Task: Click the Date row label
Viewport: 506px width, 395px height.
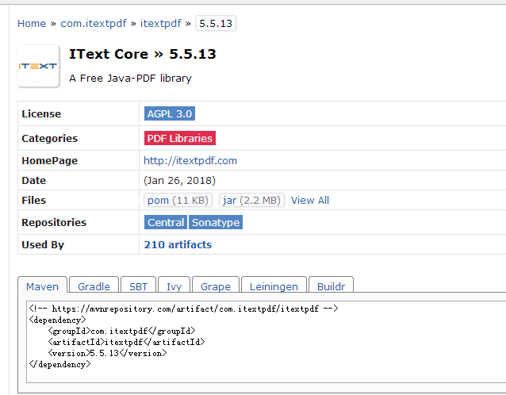Action: [34, 180]
